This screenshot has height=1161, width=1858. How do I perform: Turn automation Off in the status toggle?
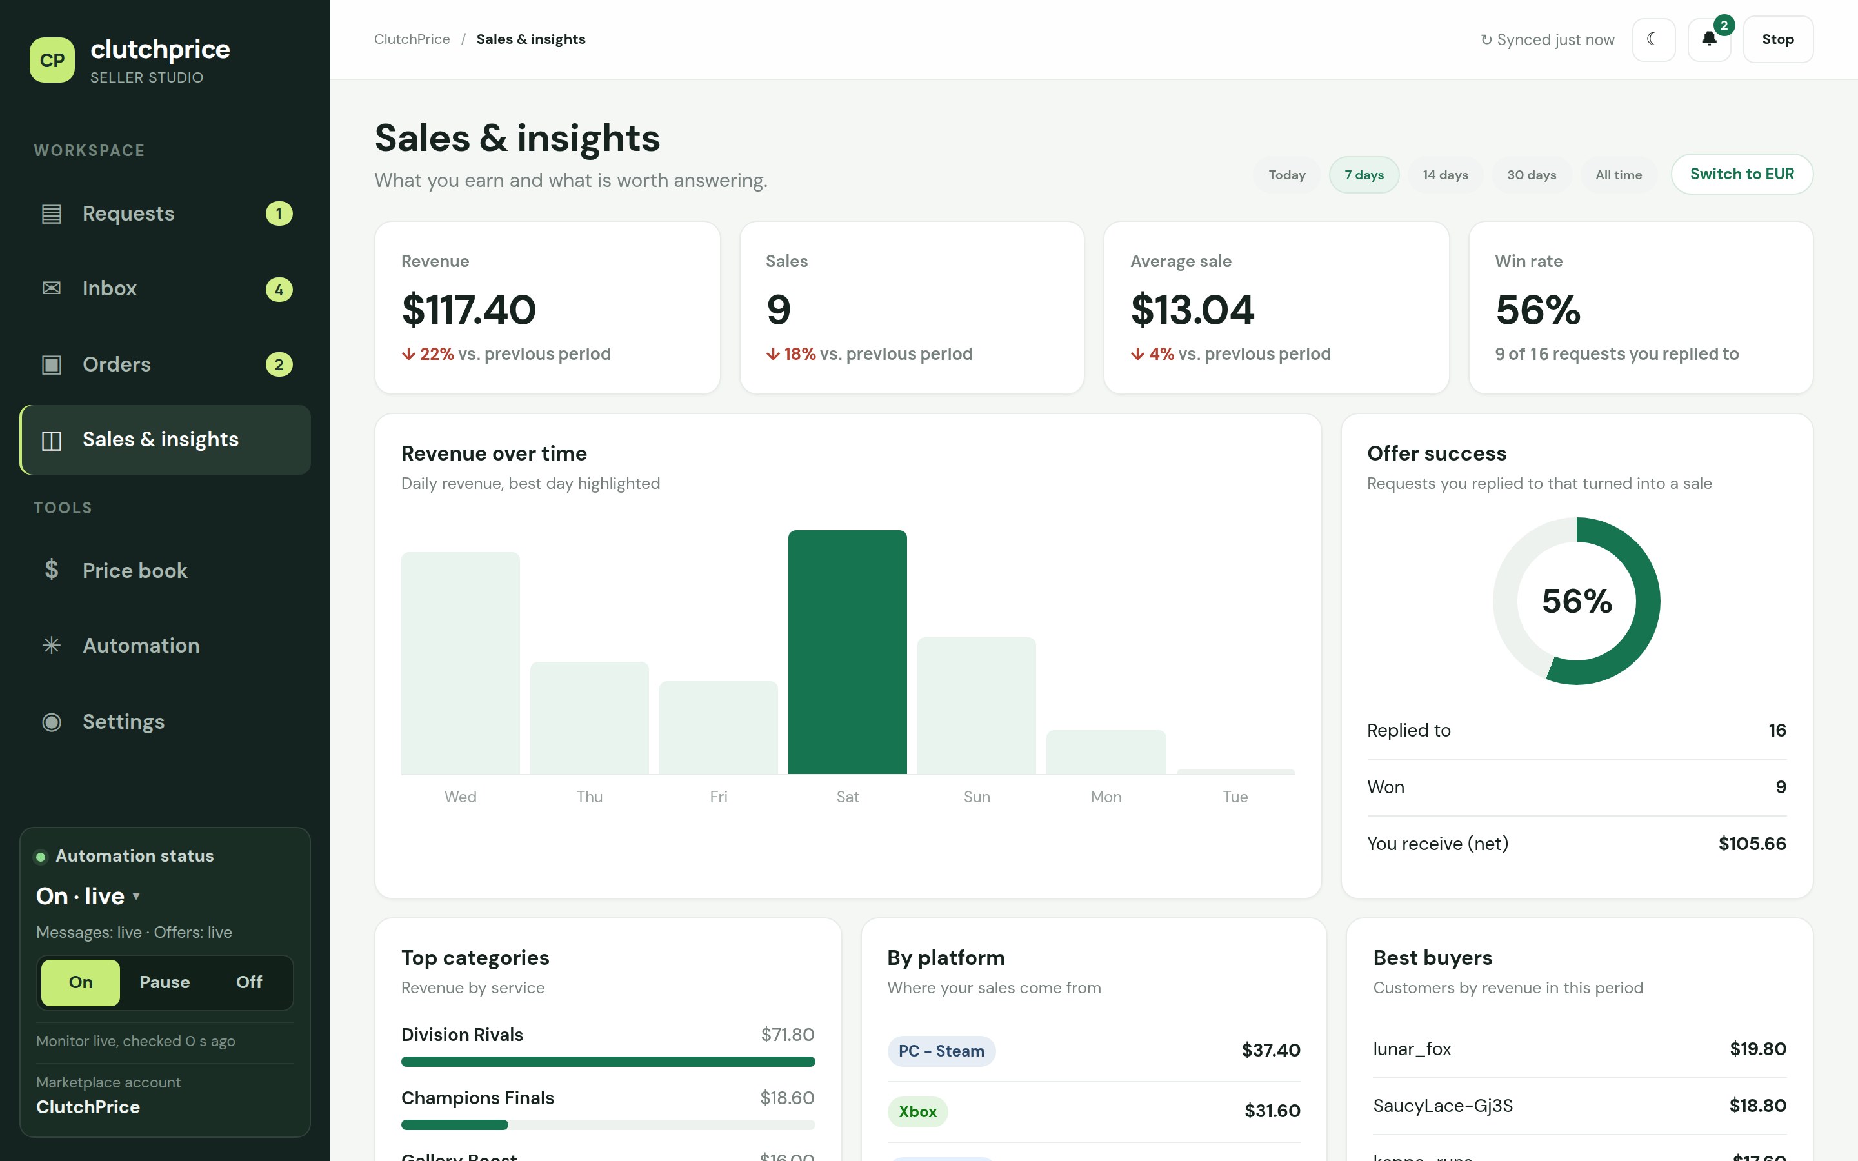pyautogui.click(x=249, y=982)
